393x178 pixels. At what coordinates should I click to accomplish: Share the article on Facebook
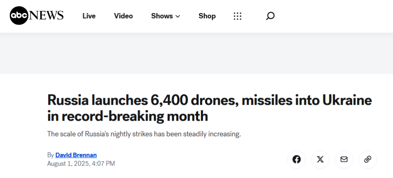coord(296,159)
